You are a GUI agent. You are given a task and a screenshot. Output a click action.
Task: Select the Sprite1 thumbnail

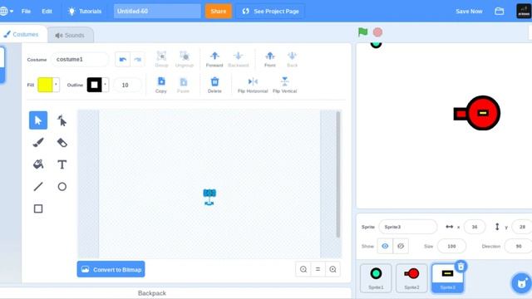click(x=376, y=278)
